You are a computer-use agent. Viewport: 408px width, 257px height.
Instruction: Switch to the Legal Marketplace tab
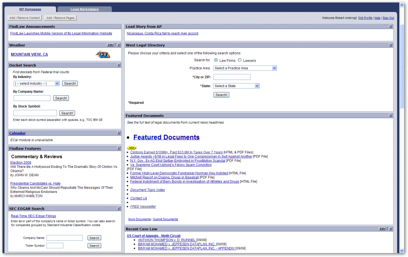click(84, 9)
